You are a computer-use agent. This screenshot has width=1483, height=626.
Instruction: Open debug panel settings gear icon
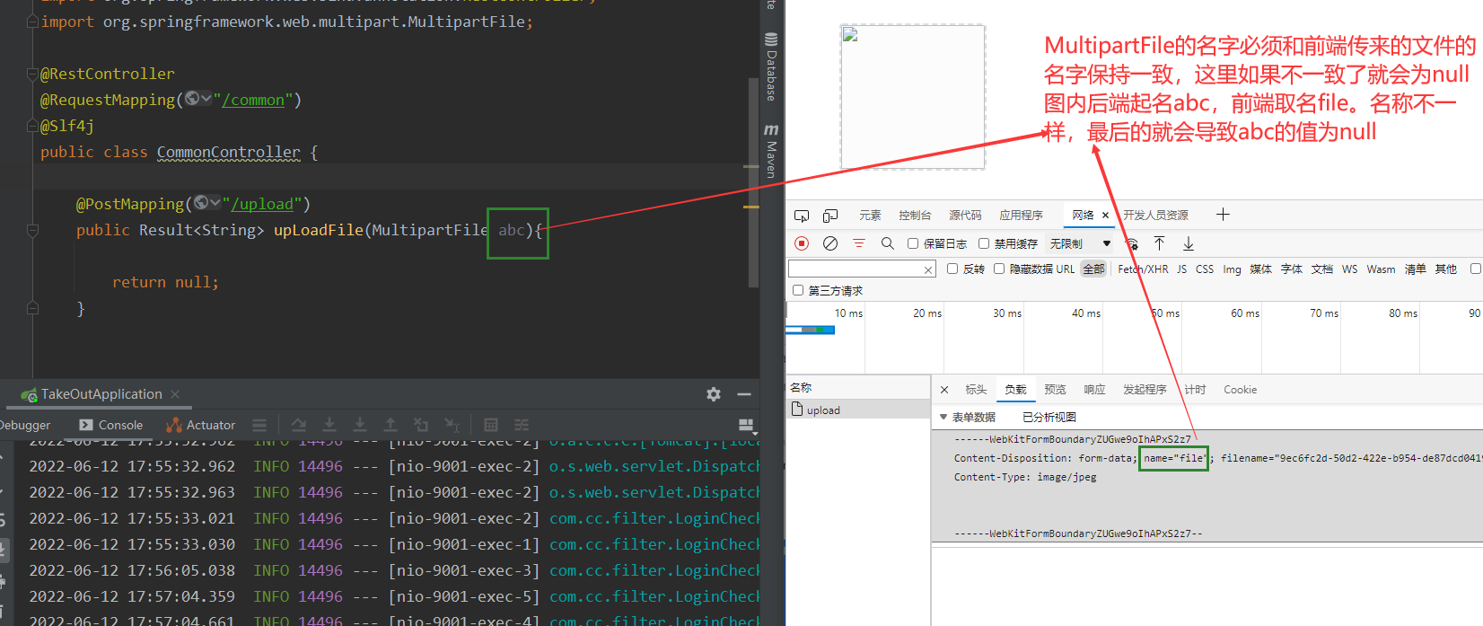pos(714,394)
